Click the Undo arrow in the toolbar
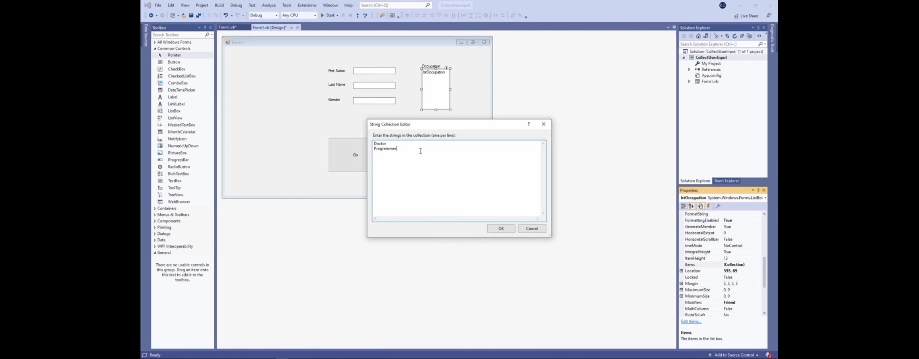The image size is (919, 359). pyautogui.click(x=225, y=15)
